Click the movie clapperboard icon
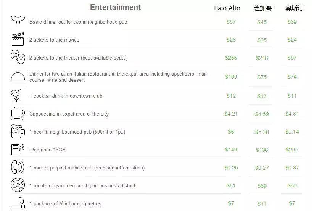 pos(18,39)
